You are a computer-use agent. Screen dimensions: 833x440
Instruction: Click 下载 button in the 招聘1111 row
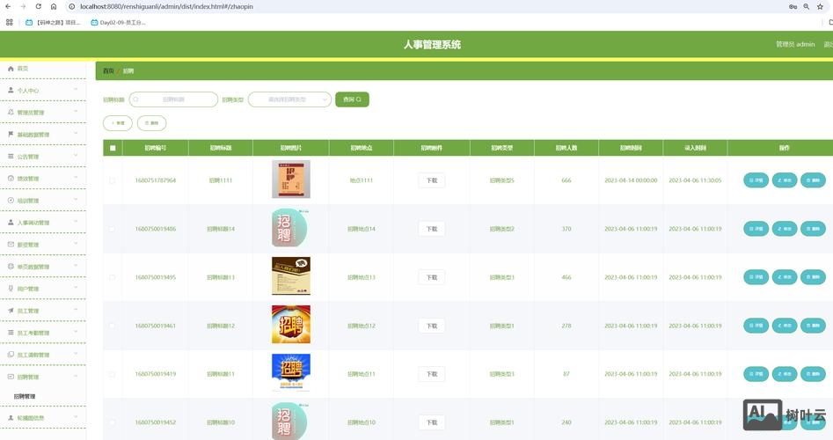[431, 180]
